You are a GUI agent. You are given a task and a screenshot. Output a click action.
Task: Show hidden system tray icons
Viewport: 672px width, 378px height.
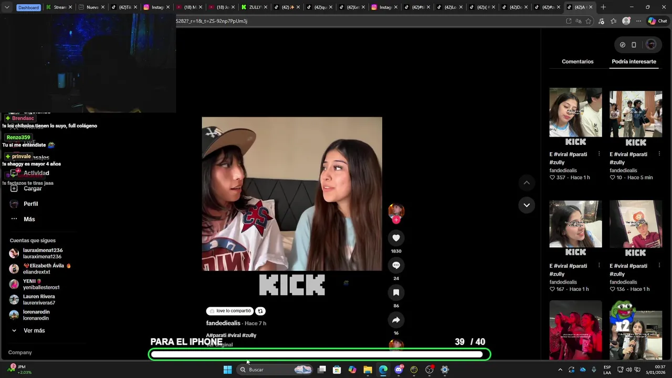560,370
